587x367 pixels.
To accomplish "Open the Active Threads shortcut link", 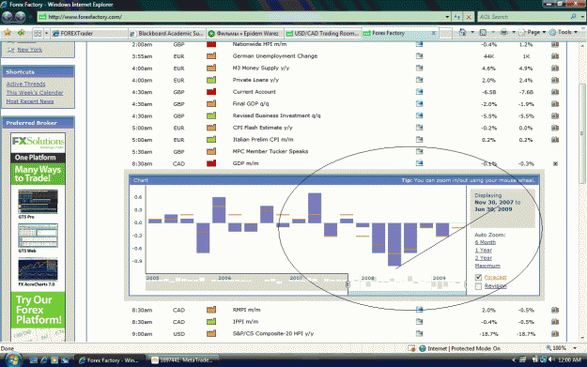I will (26, 84).
